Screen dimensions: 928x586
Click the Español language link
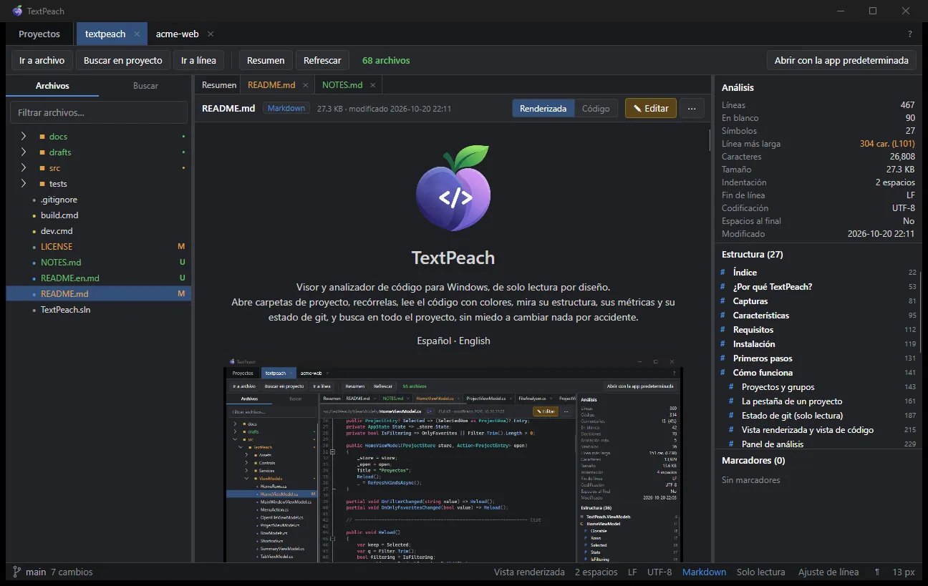click(x=434, y=341)
